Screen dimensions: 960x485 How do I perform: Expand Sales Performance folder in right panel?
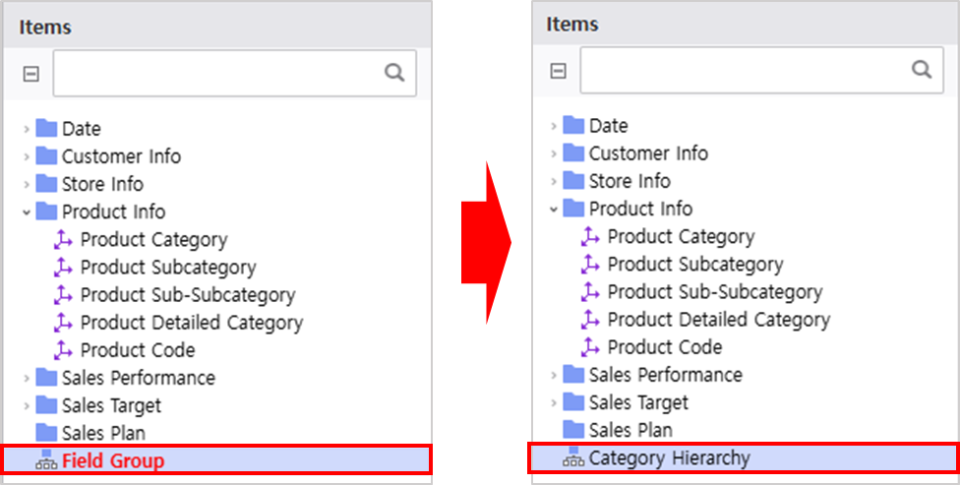pos(554,375)
